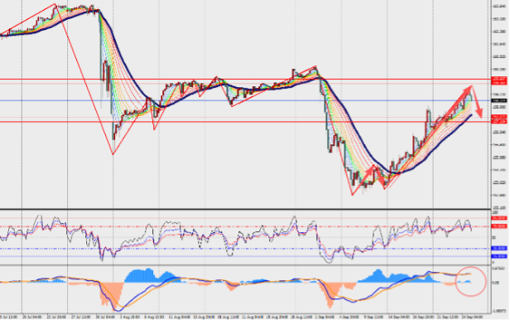510x320 pixels.
Task: Click the topmost red level tag on price scale
Action: 499,79
